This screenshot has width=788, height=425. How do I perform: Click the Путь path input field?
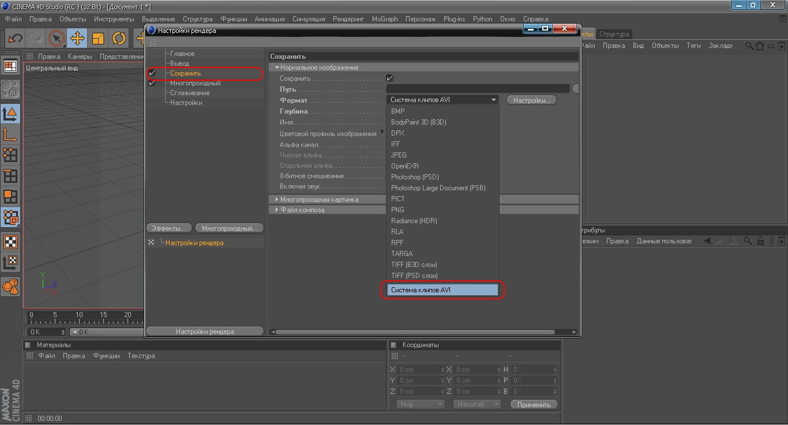478,89
